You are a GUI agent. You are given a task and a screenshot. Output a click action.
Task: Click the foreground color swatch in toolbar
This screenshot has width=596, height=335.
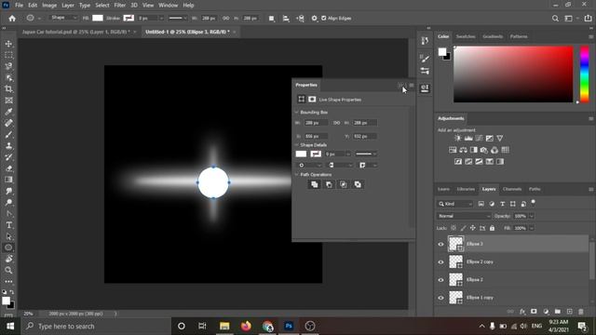pos(6,301)
